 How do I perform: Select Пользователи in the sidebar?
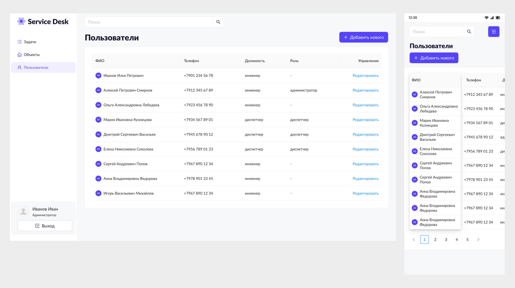tap(43, 67)
